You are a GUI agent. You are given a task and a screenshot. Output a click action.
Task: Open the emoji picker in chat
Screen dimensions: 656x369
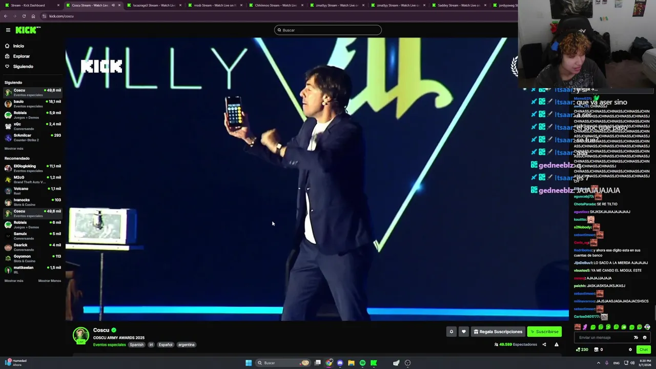pos(645,338)
